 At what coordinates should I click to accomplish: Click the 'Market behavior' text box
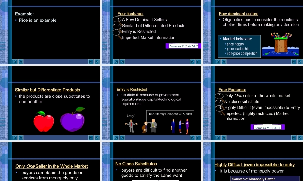[239, 46]
